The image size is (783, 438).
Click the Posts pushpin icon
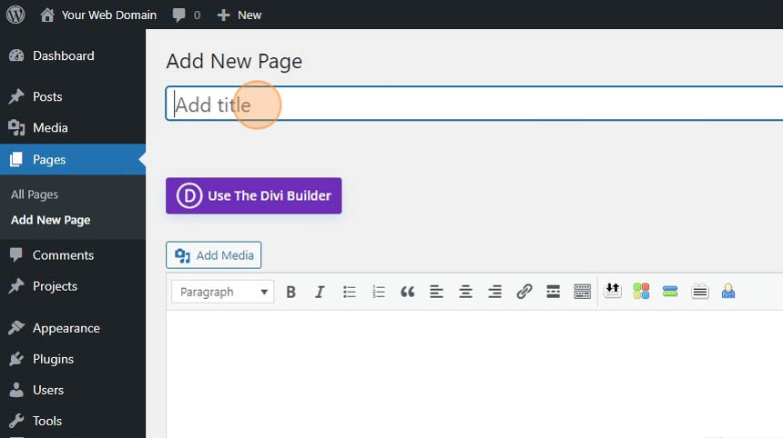tap(16, 96)
